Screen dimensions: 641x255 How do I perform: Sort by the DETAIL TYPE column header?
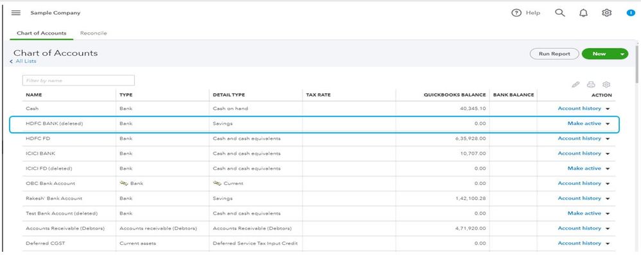point(229,95)
